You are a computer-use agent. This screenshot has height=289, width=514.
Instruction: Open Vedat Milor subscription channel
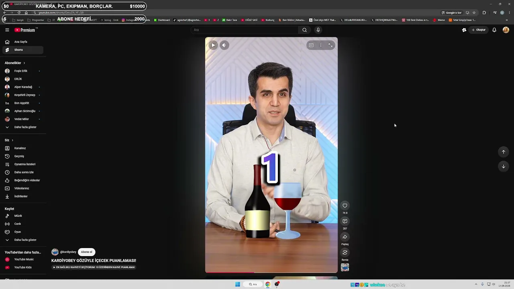click(x=22, y=119)
